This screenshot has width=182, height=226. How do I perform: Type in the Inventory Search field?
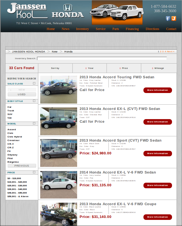pos(102,58)
